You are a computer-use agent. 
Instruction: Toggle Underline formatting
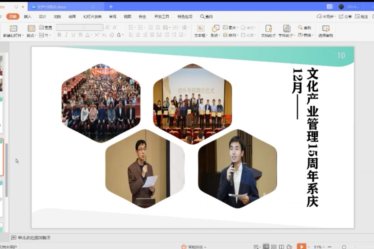click(73, 35)
